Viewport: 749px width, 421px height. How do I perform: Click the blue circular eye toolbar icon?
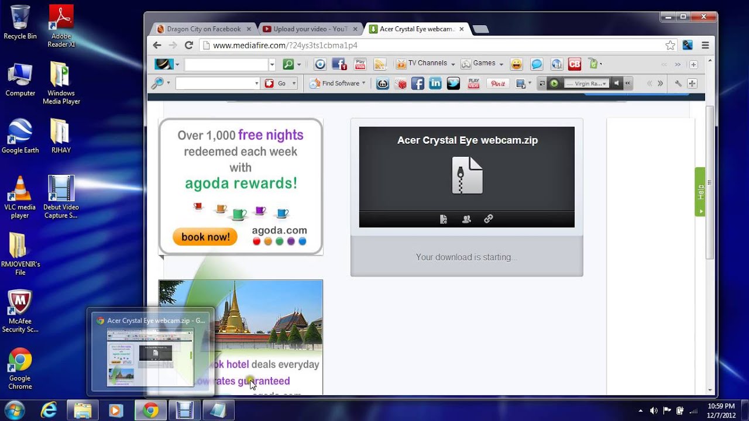319,64
